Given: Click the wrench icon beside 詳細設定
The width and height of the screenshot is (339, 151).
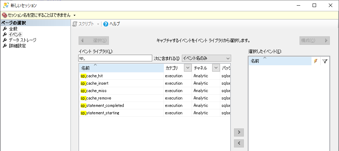Looking at the screenshot, I should [5, 46].
